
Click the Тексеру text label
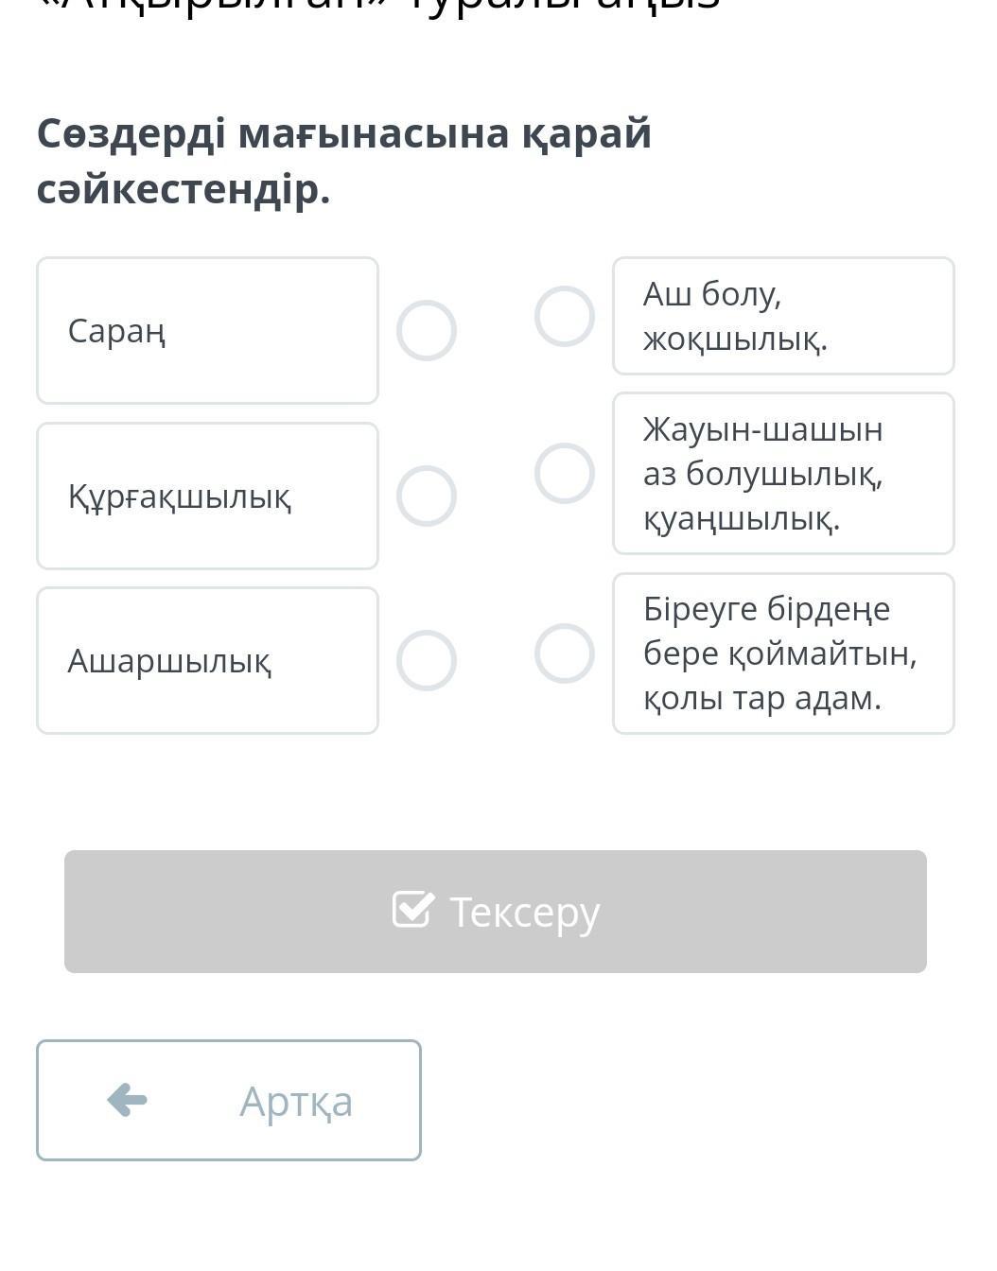[x=525, y=913]
